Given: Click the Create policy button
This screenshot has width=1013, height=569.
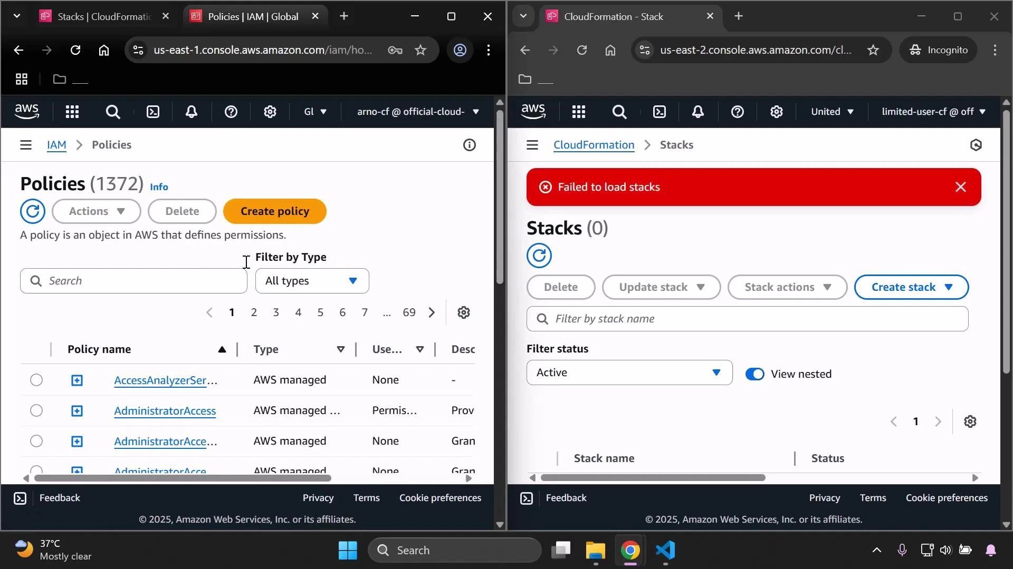Looking at the screenshot, I should click(275, 211).
